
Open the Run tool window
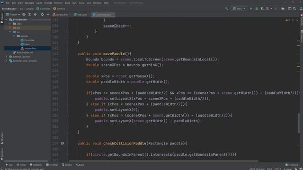coord(9,165)
